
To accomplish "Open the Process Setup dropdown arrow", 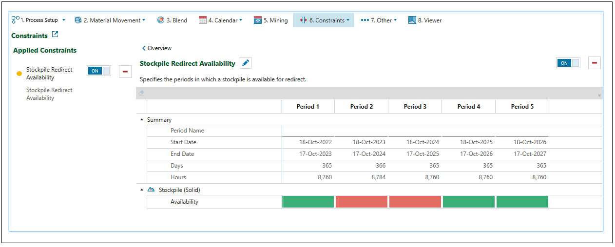I will pos(64,20).
